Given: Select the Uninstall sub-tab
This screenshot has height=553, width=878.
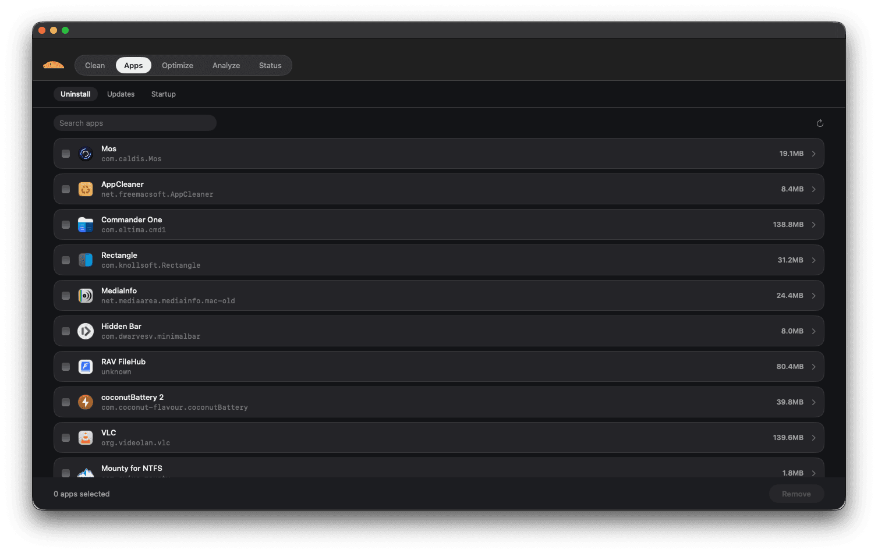Looking at the screenshot, I should (76, 94).
